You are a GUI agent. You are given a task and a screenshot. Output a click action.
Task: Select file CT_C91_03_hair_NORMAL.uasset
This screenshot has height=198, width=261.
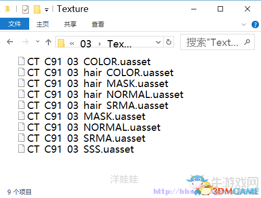[101, 94]
